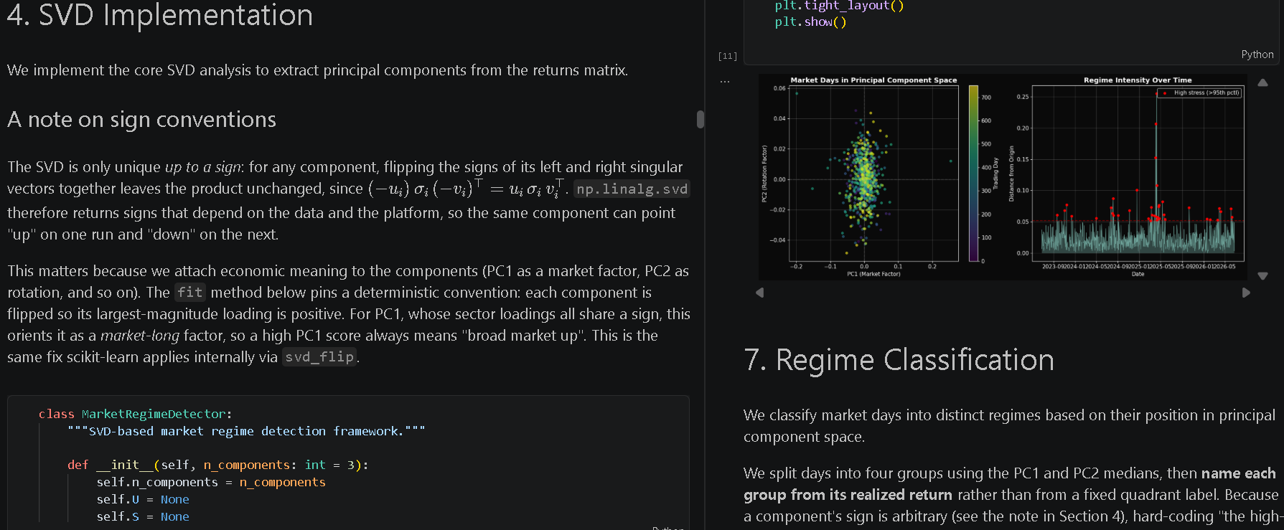The height and width of the screenshot is (530, 1284).
Task: Click the np.linalg.svd inline code
Action: (x=632, y=189)
